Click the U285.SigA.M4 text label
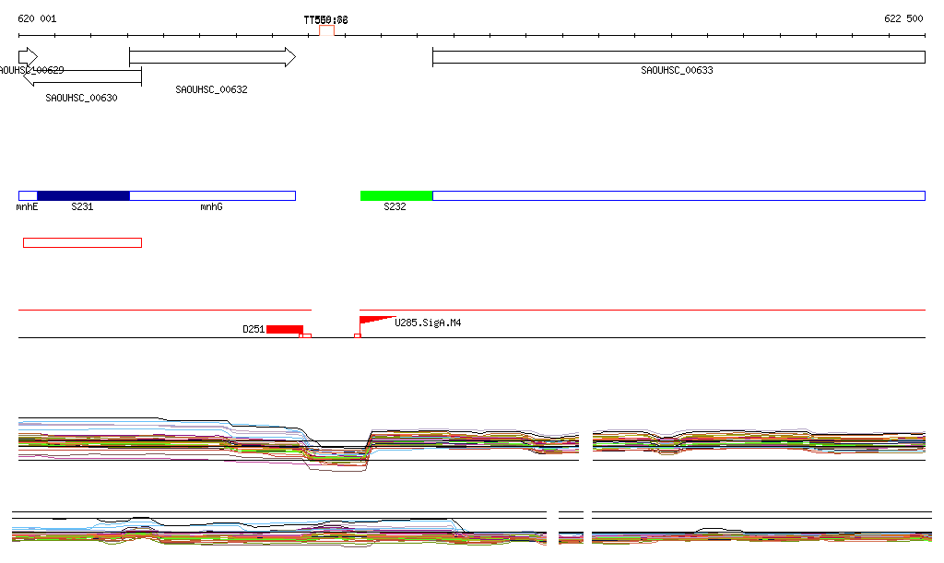This screenshot has height=563, width=944. point(428,323)
